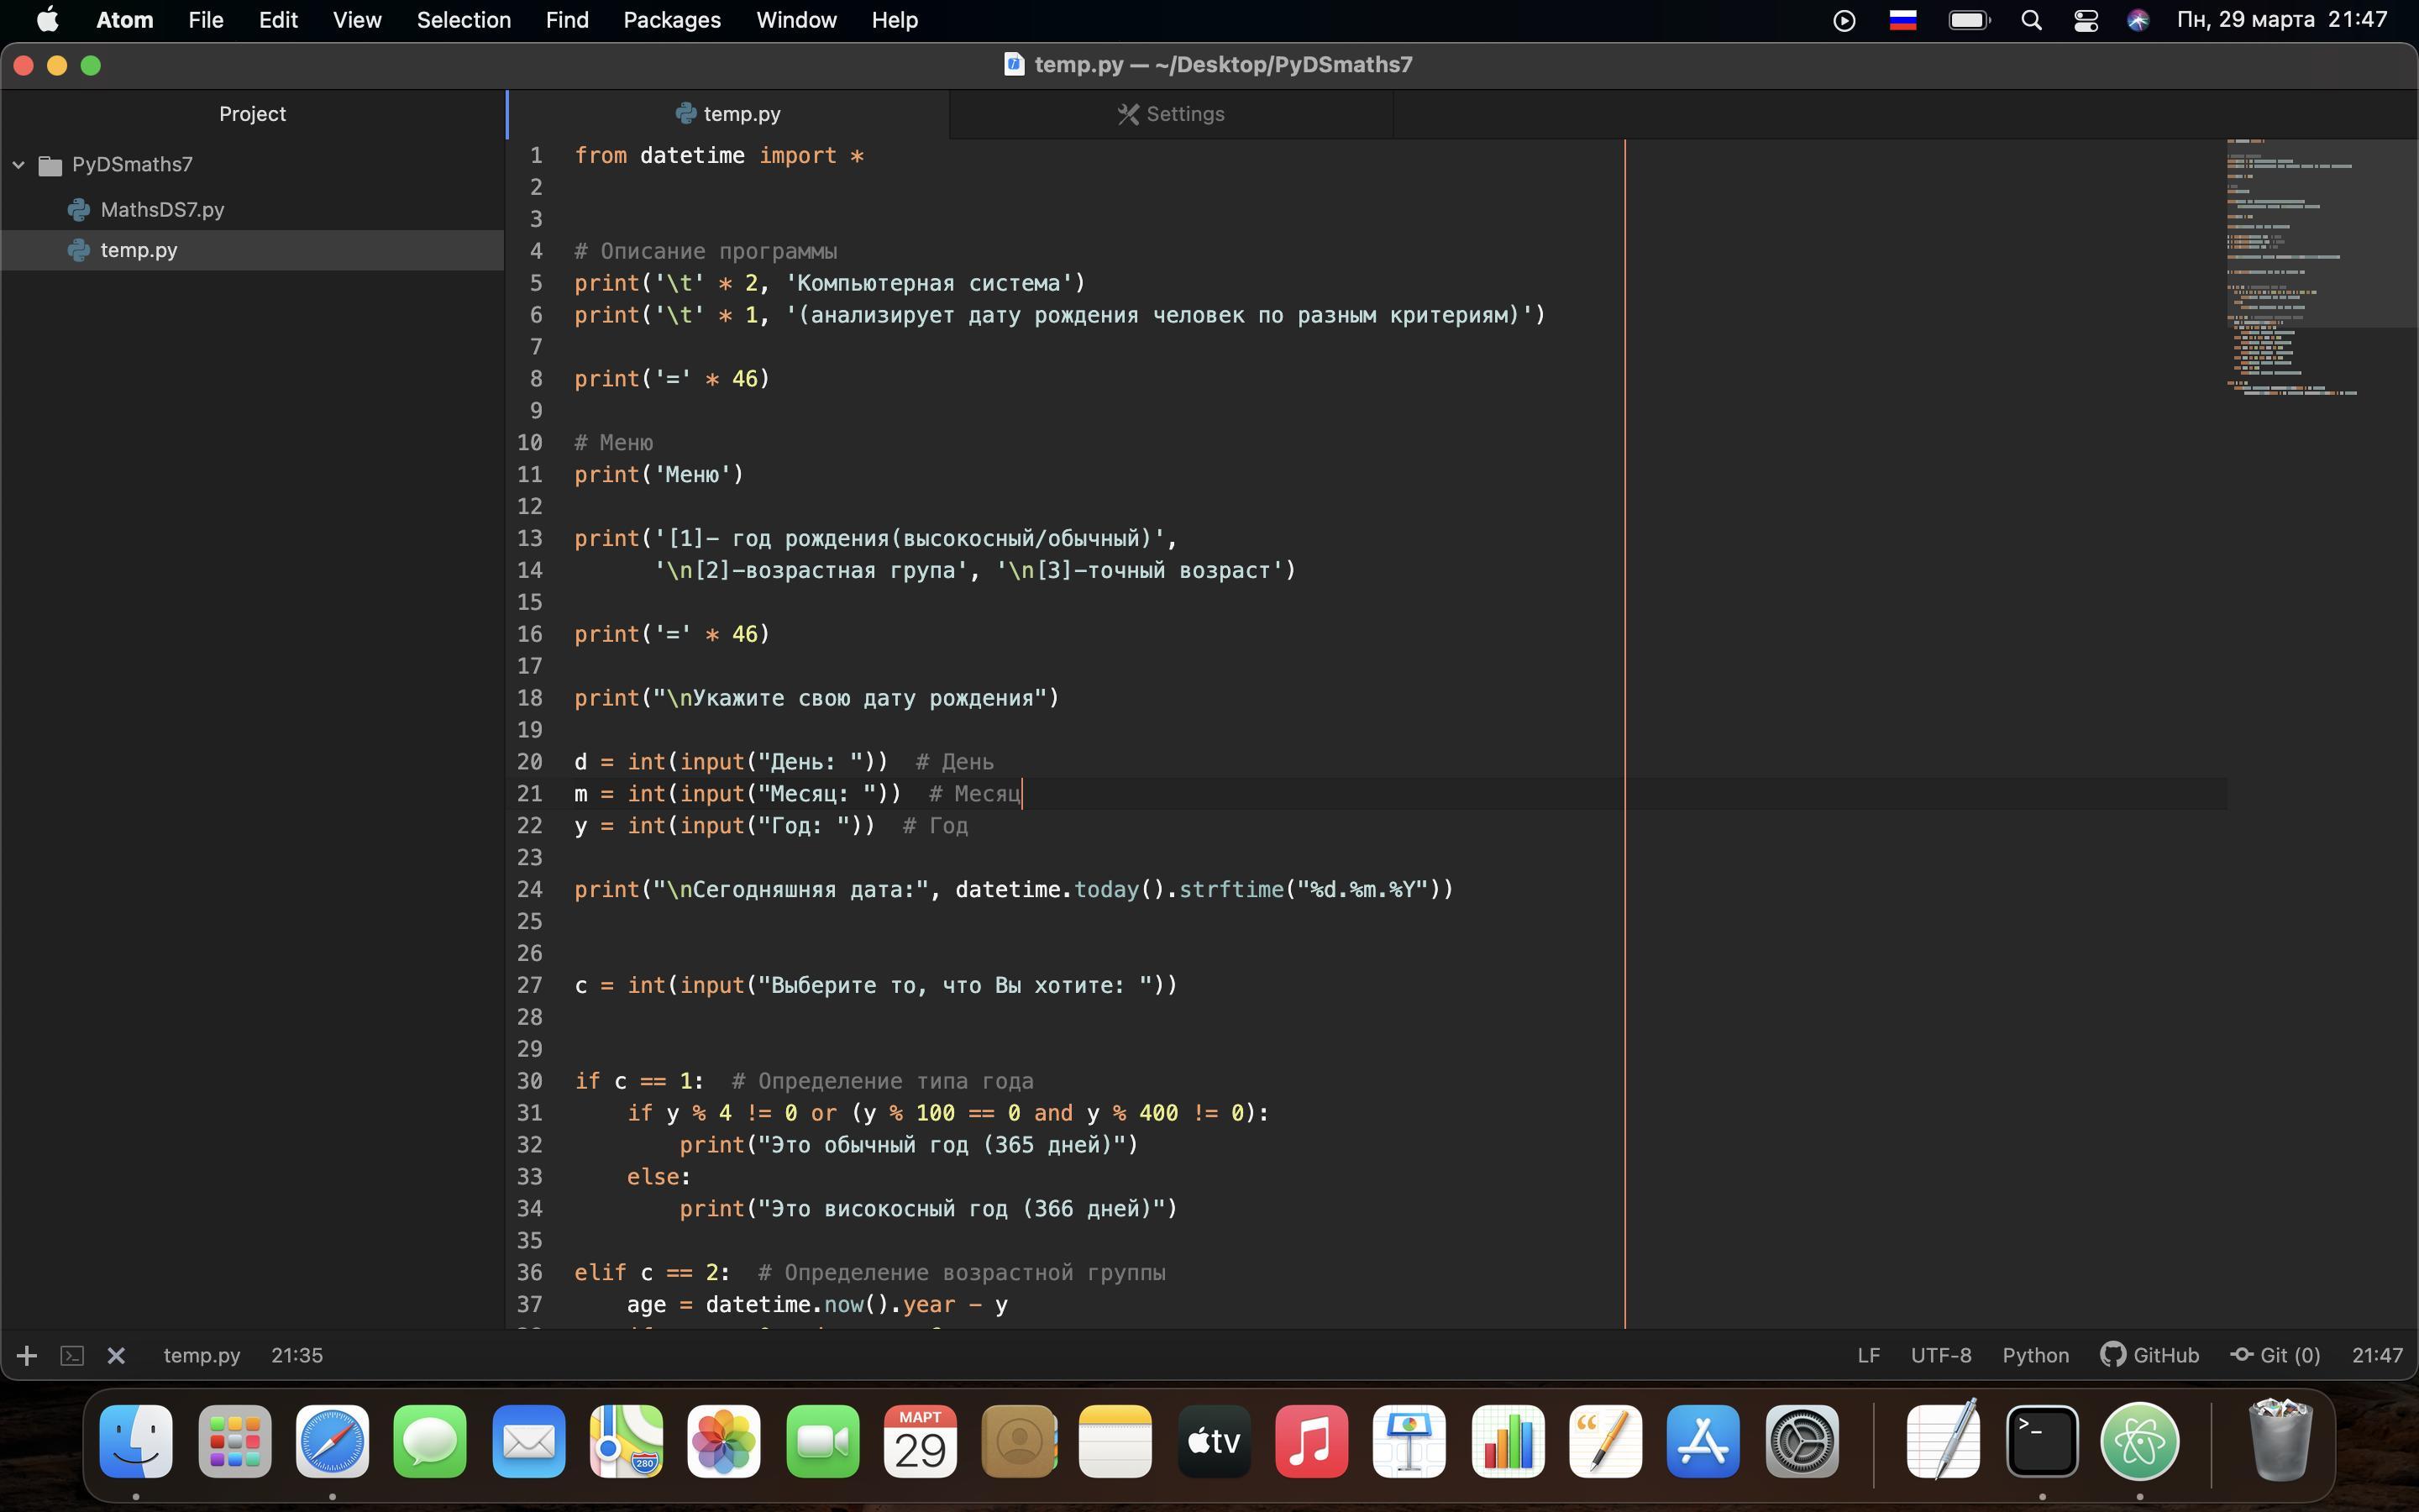Image resolution: width=2419 pixels, height=1512 pixels.
Task: Select temp.py in the project tree
Action: click(x=139, y=250)
